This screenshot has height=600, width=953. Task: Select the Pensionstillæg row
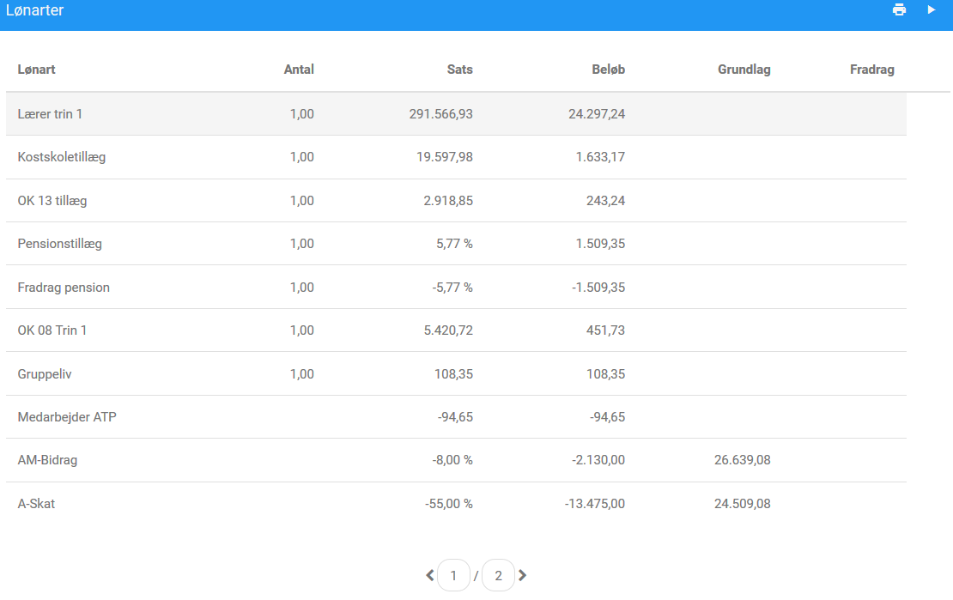coord(456,244)
